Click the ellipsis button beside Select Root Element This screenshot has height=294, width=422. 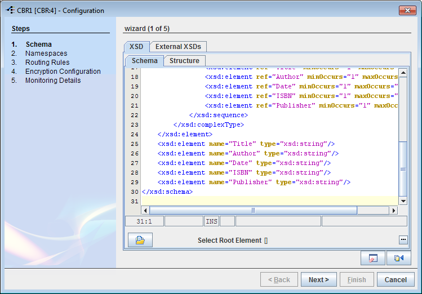pyautogui.click(x=403, y=239)
